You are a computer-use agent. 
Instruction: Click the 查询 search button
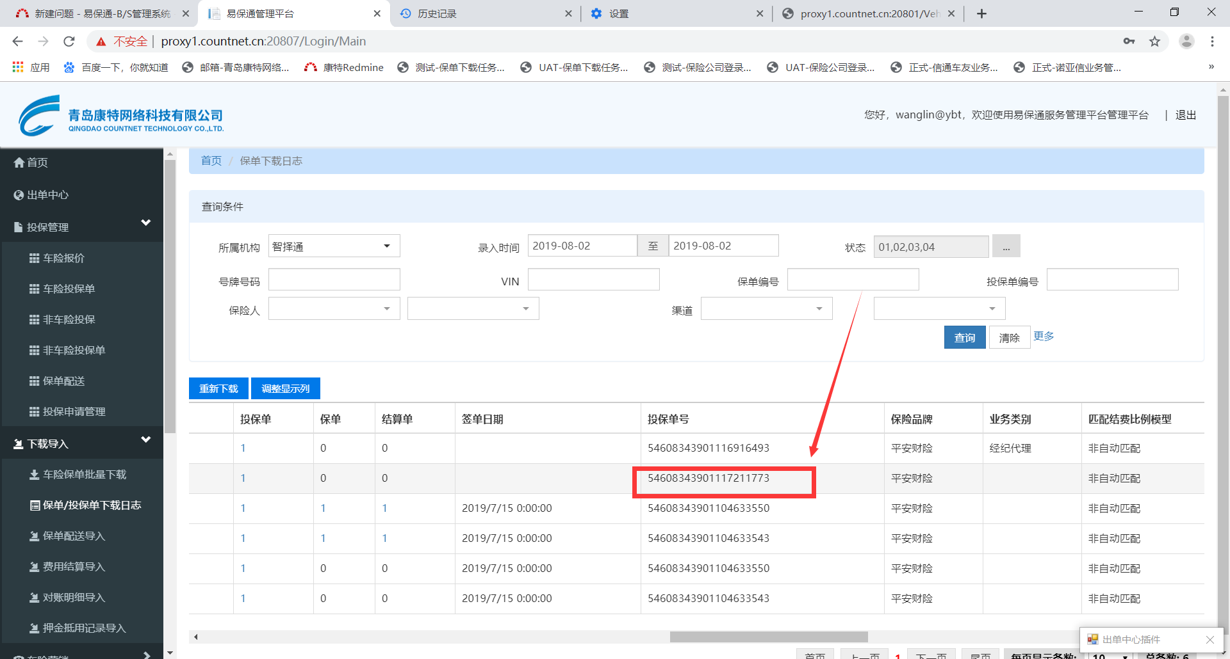(964, 337)
